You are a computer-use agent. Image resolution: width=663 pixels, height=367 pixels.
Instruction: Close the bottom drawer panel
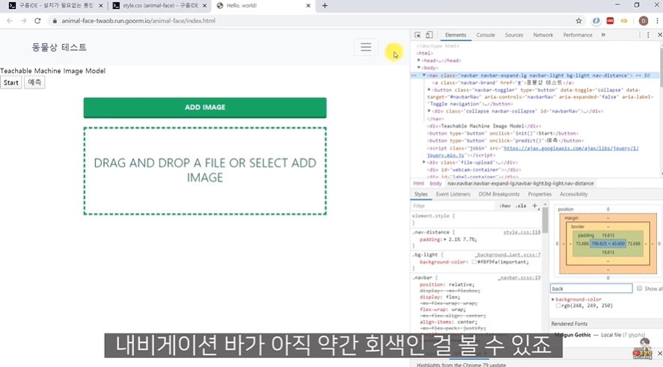(x=659, y=353)
